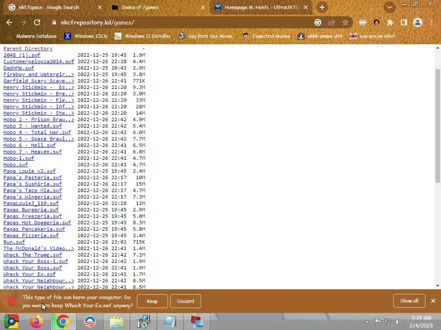Viewport: 441px width, 330px height.
Task: Click Papa's Wingeria.swf link
Action: pyautogui.click(x=32, y=197)
